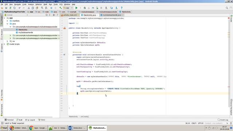This screenshot has height=131, width=233.
Task: Open the Navigate menu
Action: [17, 4]
